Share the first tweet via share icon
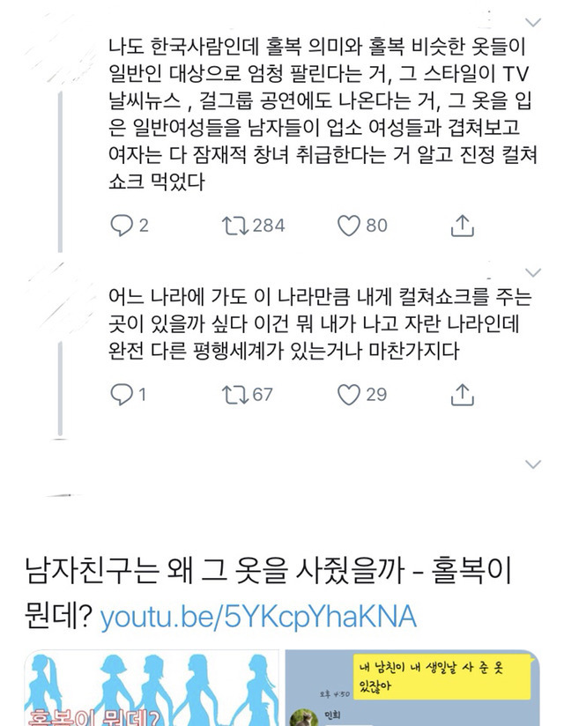 click(462, 226)
